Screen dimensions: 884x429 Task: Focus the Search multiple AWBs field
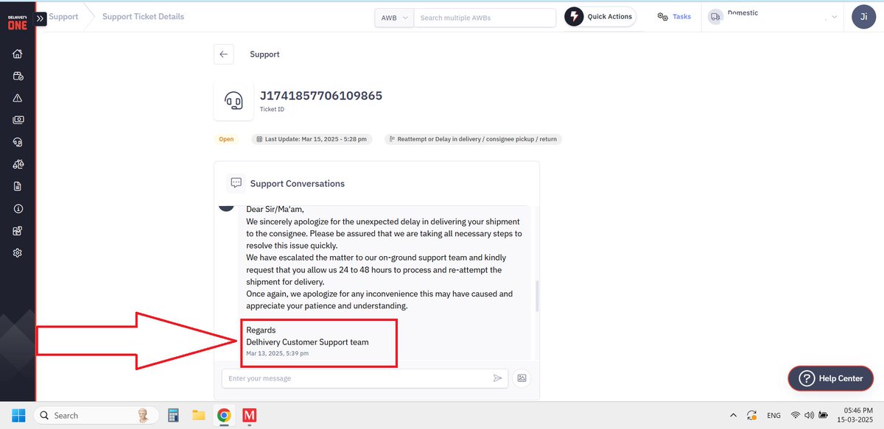(485, 18)
